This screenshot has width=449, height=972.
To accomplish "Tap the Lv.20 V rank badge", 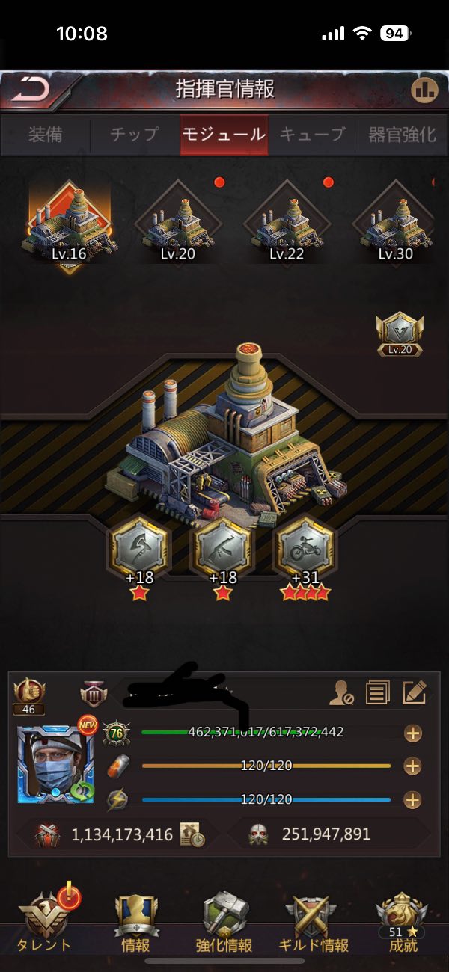I will 400,334.
